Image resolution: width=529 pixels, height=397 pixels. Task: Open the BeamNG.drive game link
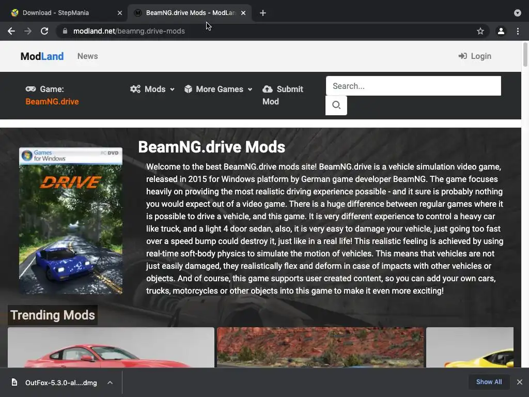click(x=52, y=101)
